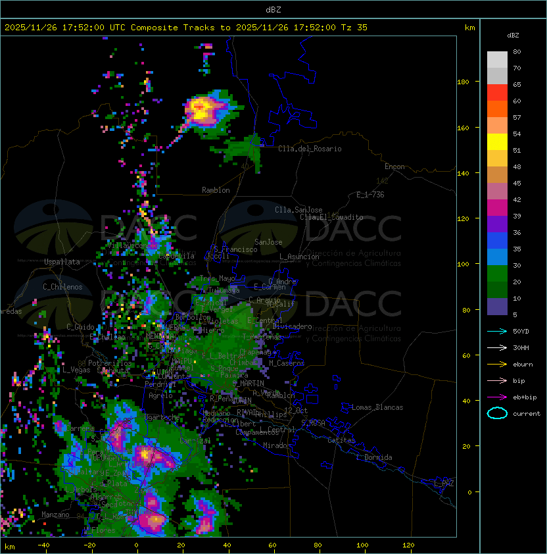The image size is (547, 554).
Task: Click the 'Lomas_Blancas' place label
Action: click(x=377, y=407)
